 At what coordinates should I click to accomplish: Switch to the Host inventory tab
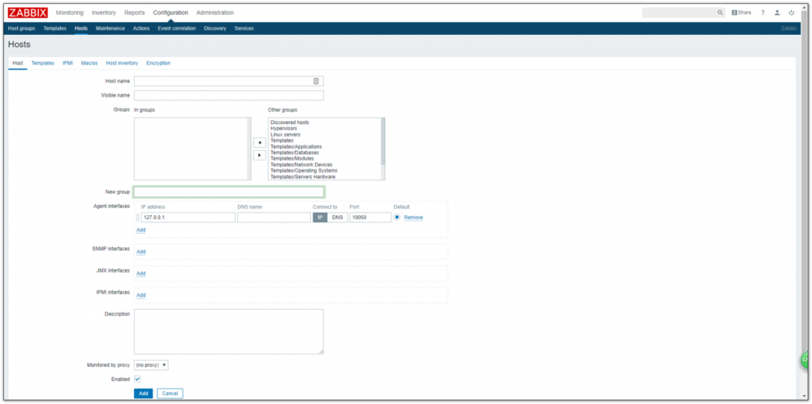click(x=123, y=63)
